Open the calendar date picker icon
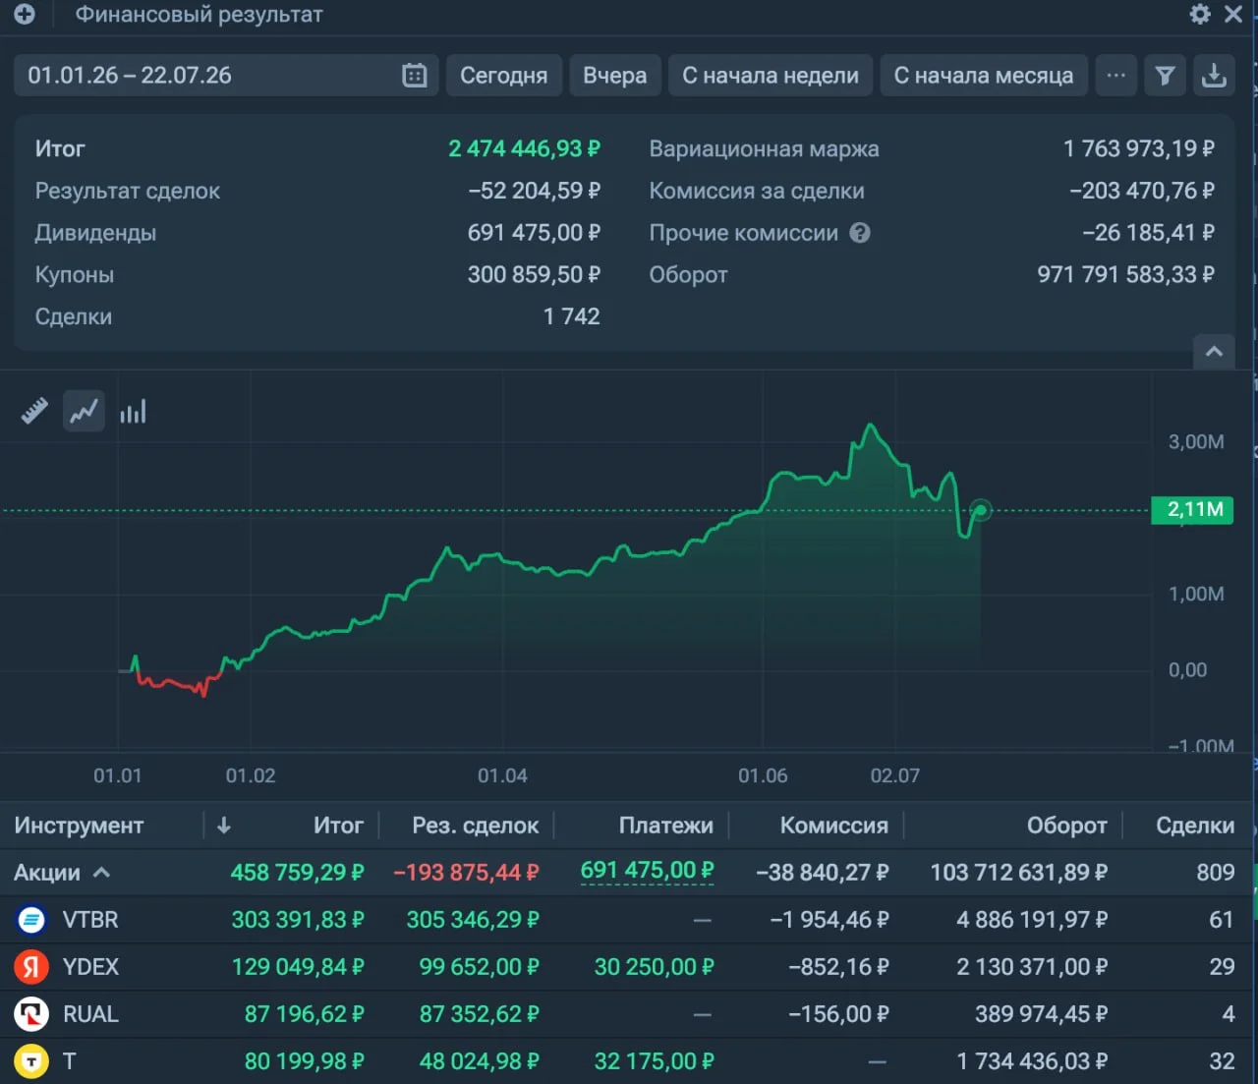Viewport: 1258px width, 1084px height. point(415,76)
